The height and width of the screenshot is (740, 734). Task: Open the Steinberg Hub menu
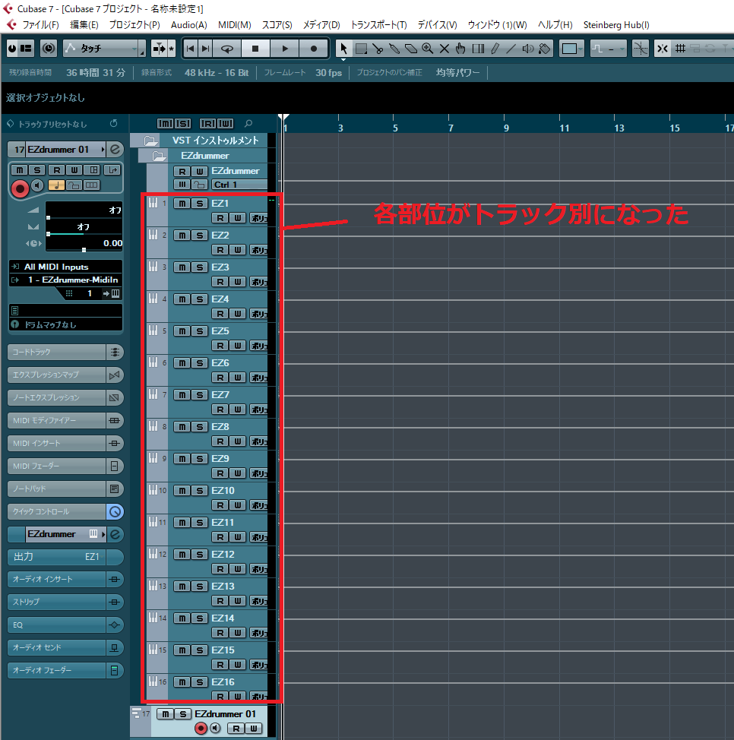click(x=616, y=25)
